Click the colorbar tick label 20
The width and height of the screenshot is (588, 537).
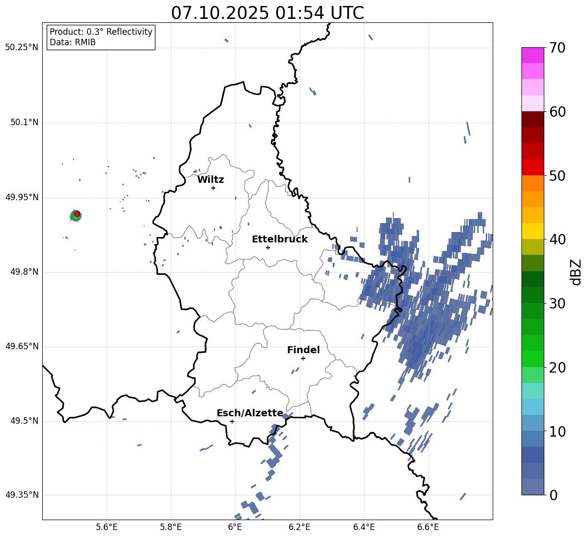pyautogui.click(x=557, y=368)
